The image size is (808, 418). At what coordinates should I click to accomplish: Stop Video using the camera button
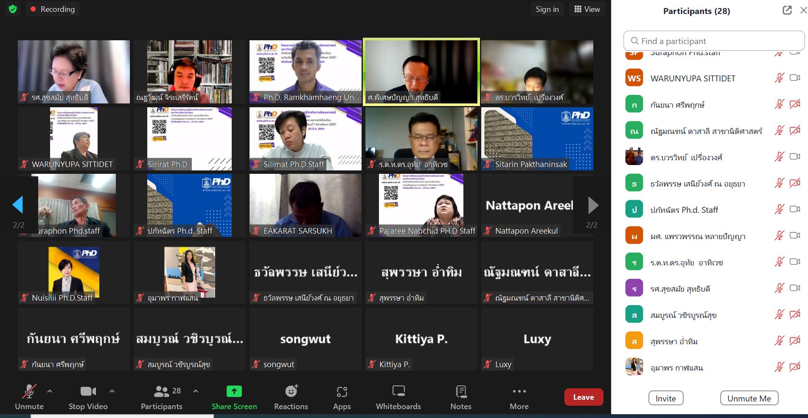click(88, 397)
